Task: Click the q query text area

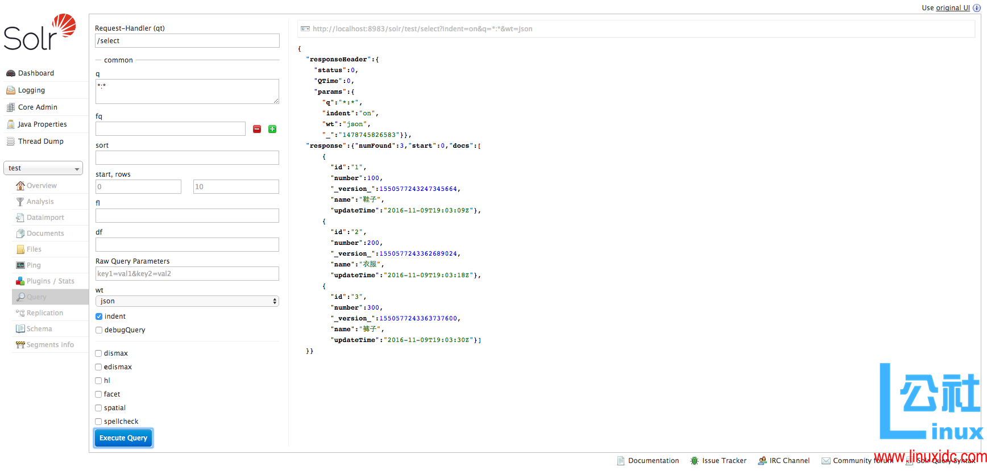Action: tap(187, 91)
